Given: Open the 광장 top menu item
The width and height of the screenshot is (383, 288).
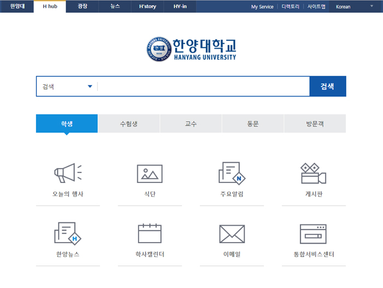Looking at the screenshot, I should [x=82, y=7].
